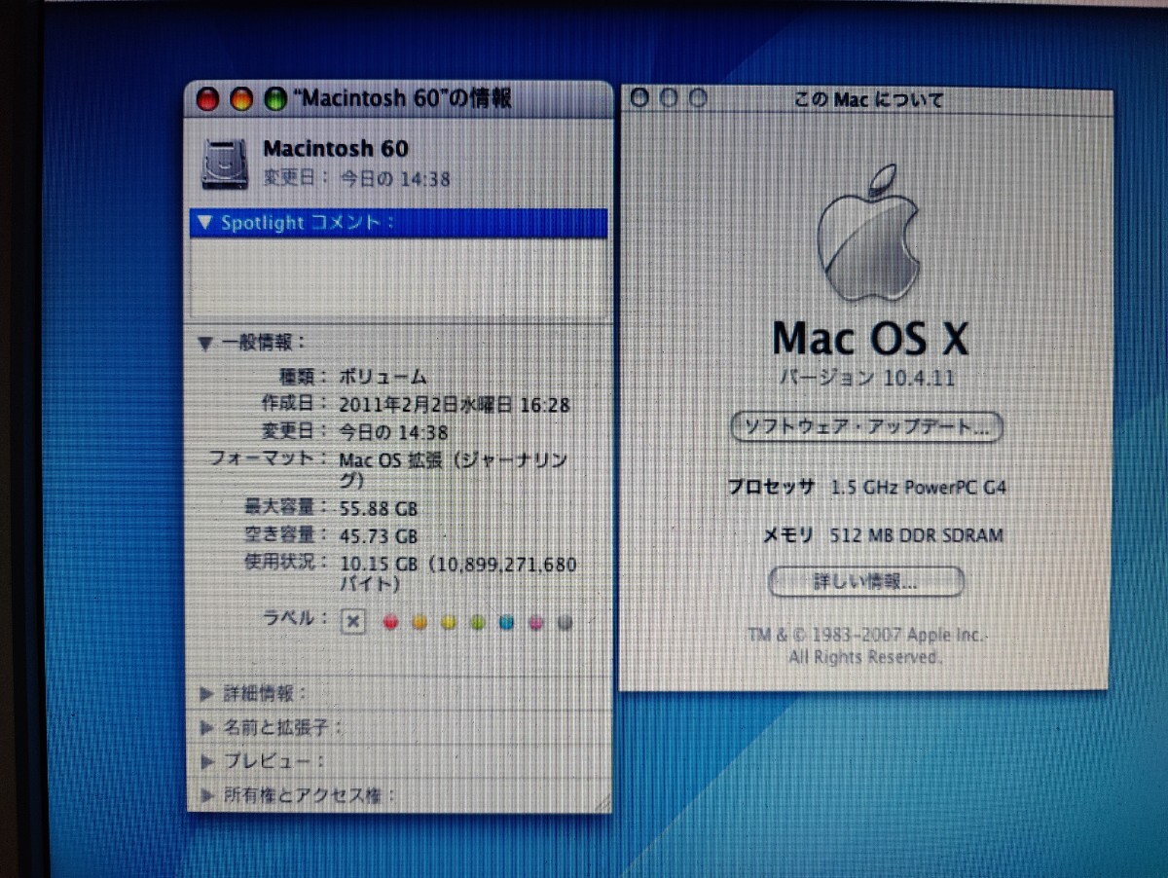1168x878 pixels.
Task: Collapse the Spotlight コメント section
Action: point(203,222)
